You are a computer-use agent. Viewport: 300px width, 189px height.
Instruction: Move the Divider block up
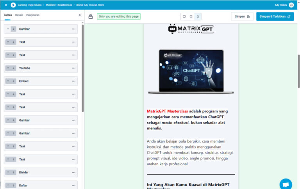click(8, 172)
